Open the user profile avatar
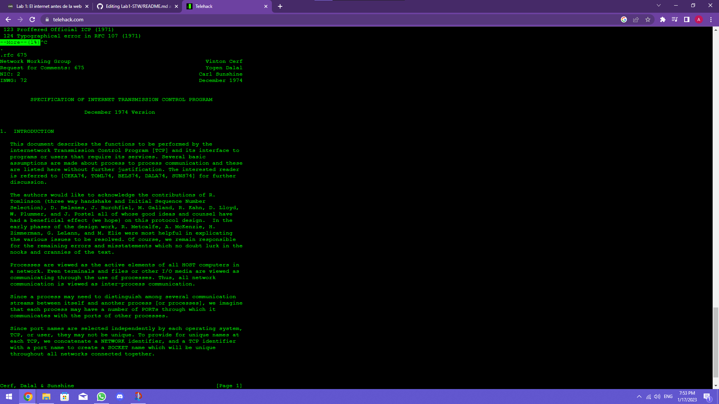The width and height of the screenshot is (719, 404). point(699,19)
